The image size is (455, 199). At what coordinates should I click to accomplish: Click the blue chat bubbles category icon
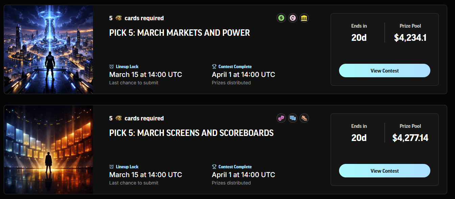pos(292,118)
